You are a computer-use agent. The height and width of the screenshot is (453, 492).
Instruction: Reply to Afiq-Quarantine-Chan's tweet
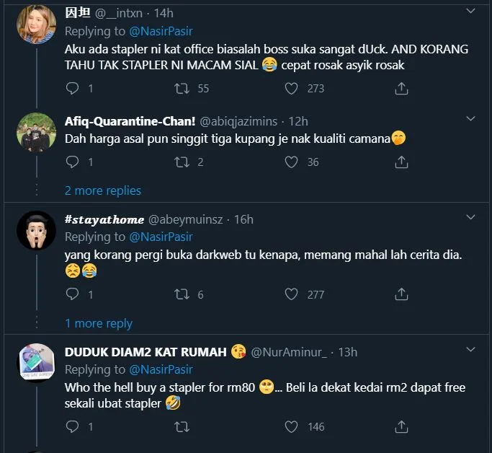coord(72,162)
